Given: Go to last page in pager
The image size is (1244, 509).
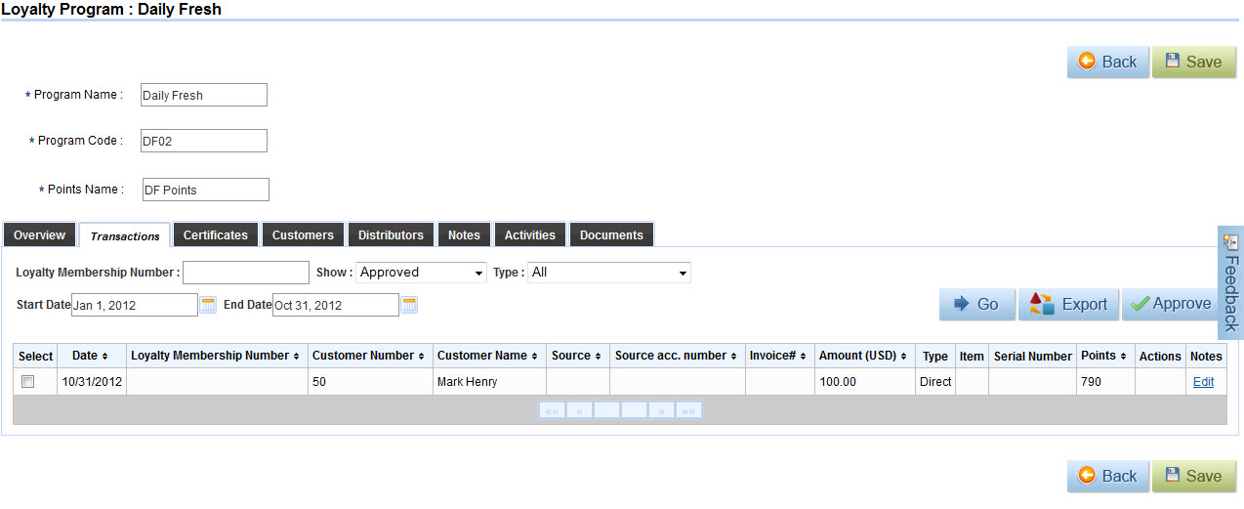Looking at the screenshot, I should tap(688, 410).
